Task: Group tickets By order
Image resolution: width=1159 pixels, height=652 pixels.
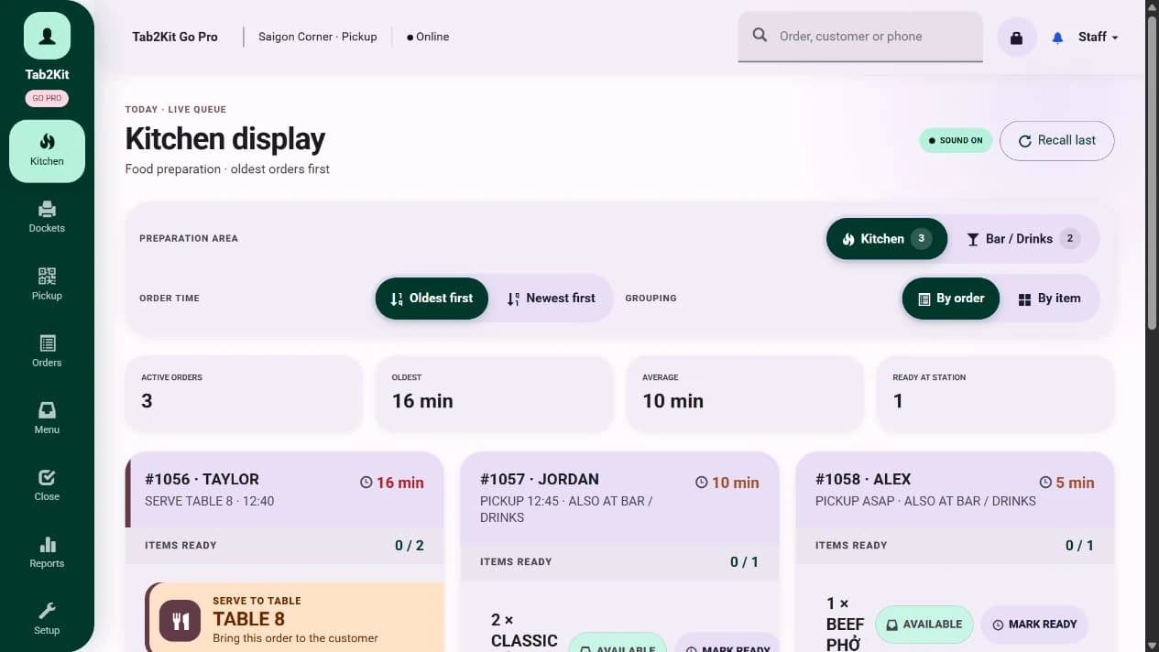Action: [951, 299]
